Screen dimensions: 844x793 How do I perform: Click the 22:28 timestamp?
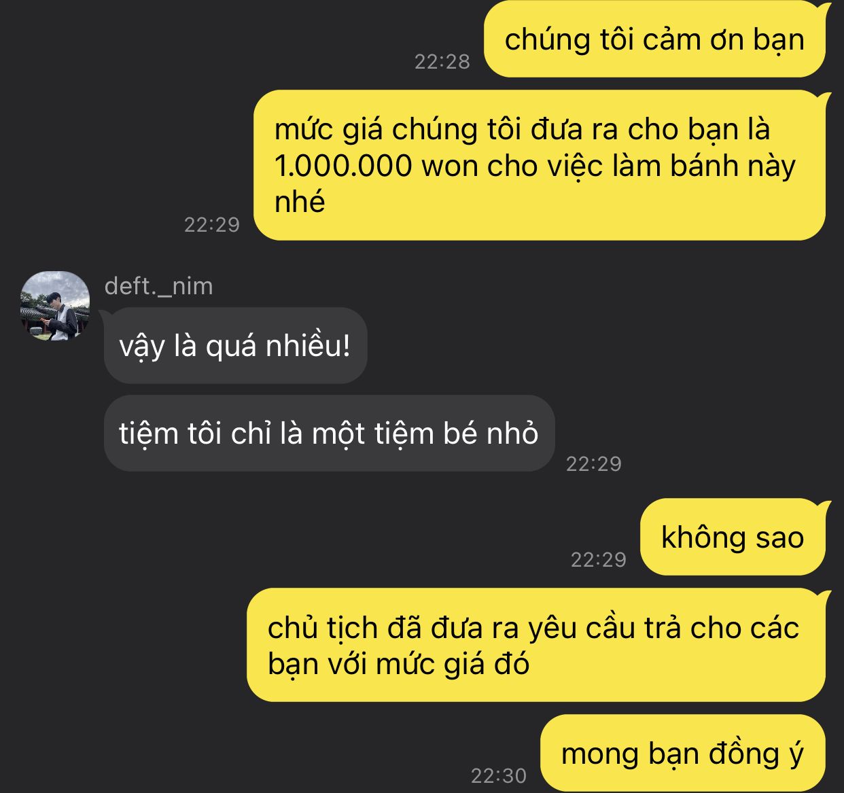[442, 62]
